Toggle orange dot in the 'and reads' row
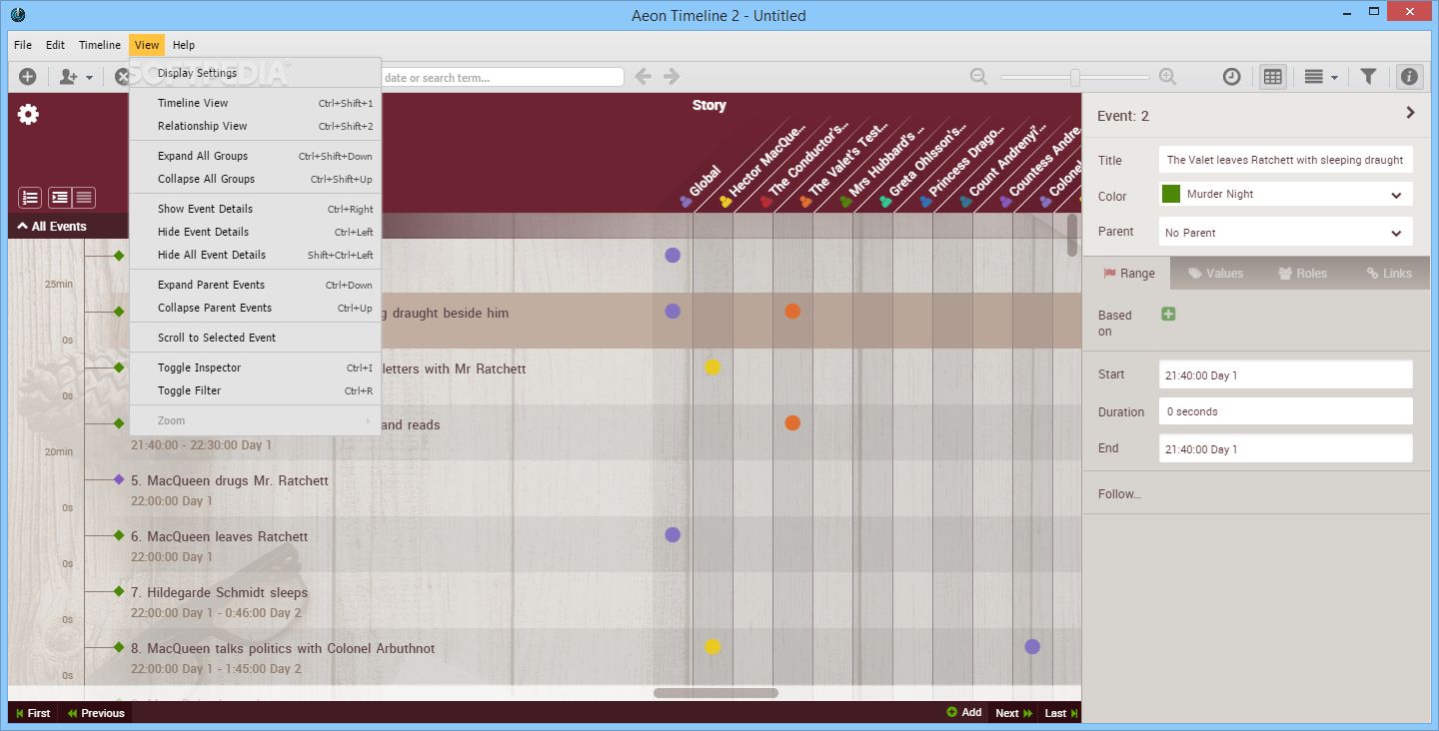The width and height of the screenshot is (1439, 731). pyautogui.click(x=792, y=422)
